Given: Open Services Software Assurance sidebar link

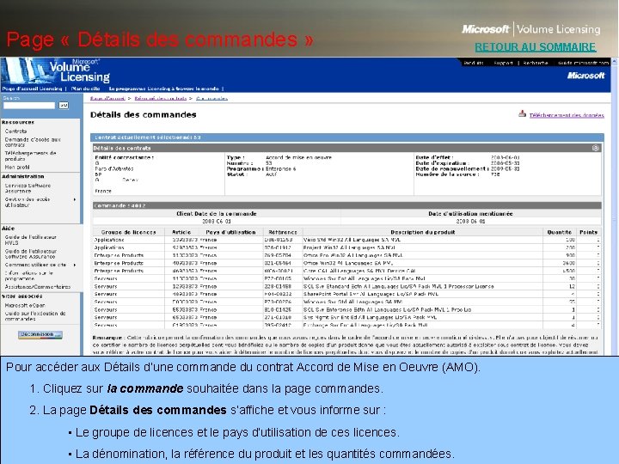Looking at the screenshot, I should [x=28, y=188].
